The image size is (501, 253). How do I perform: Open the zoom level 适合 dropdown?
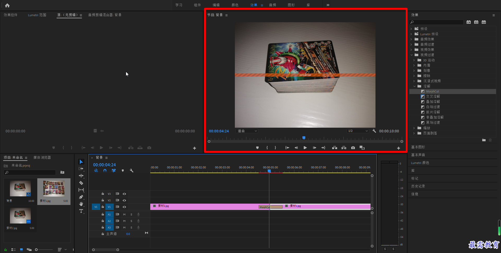click(x=247, y=131)
